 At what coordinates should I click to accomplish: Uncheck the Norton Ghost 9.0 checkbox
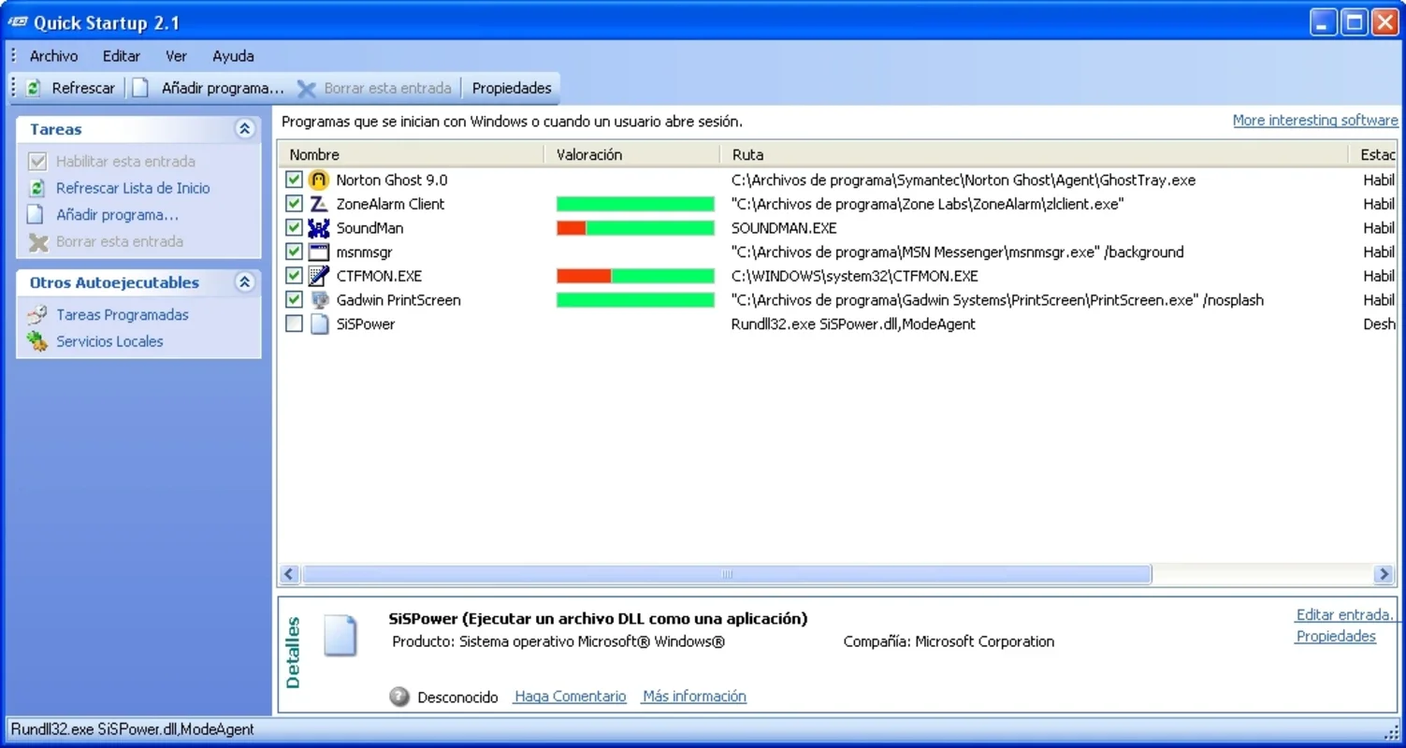click(x=294, y=180)
